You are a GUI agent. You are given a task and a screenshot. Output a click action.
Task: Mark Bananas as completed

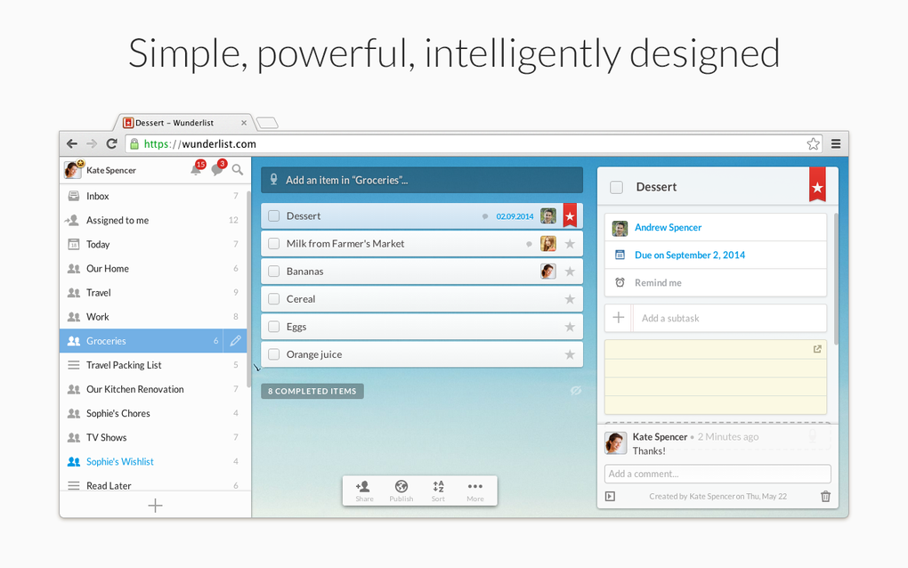pos(273,271)
